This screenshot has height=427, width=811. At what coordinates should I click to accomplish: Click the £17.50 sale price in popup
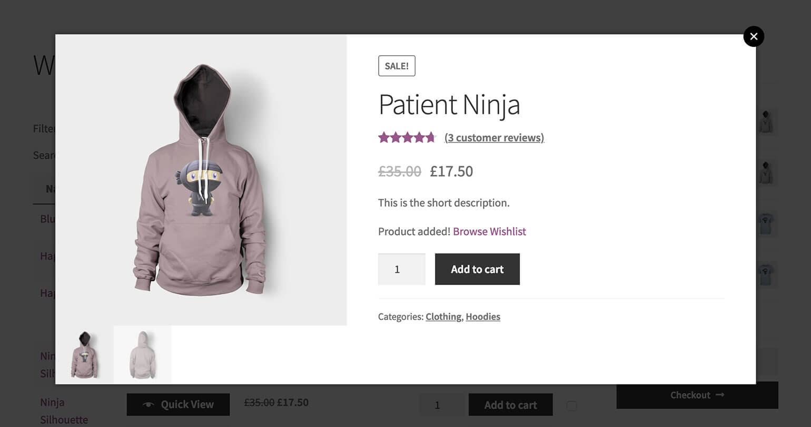[x=451, y=171]
